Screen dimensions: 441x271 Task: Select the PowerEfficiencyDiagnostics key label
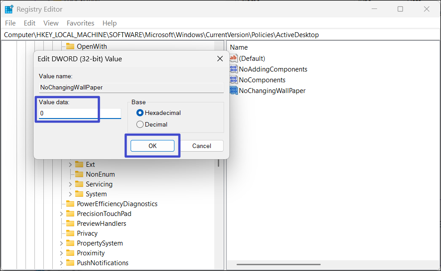[x=117, y=204]
